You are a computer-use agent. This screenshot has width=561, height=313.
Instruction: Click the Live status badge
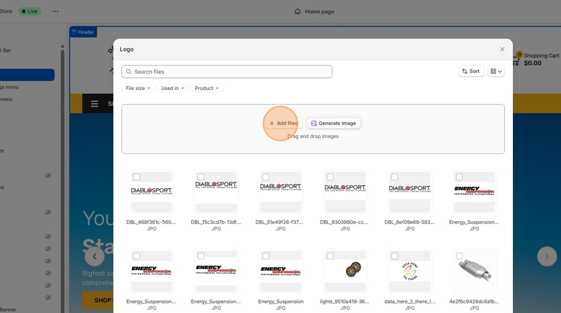tap(30, 11)
